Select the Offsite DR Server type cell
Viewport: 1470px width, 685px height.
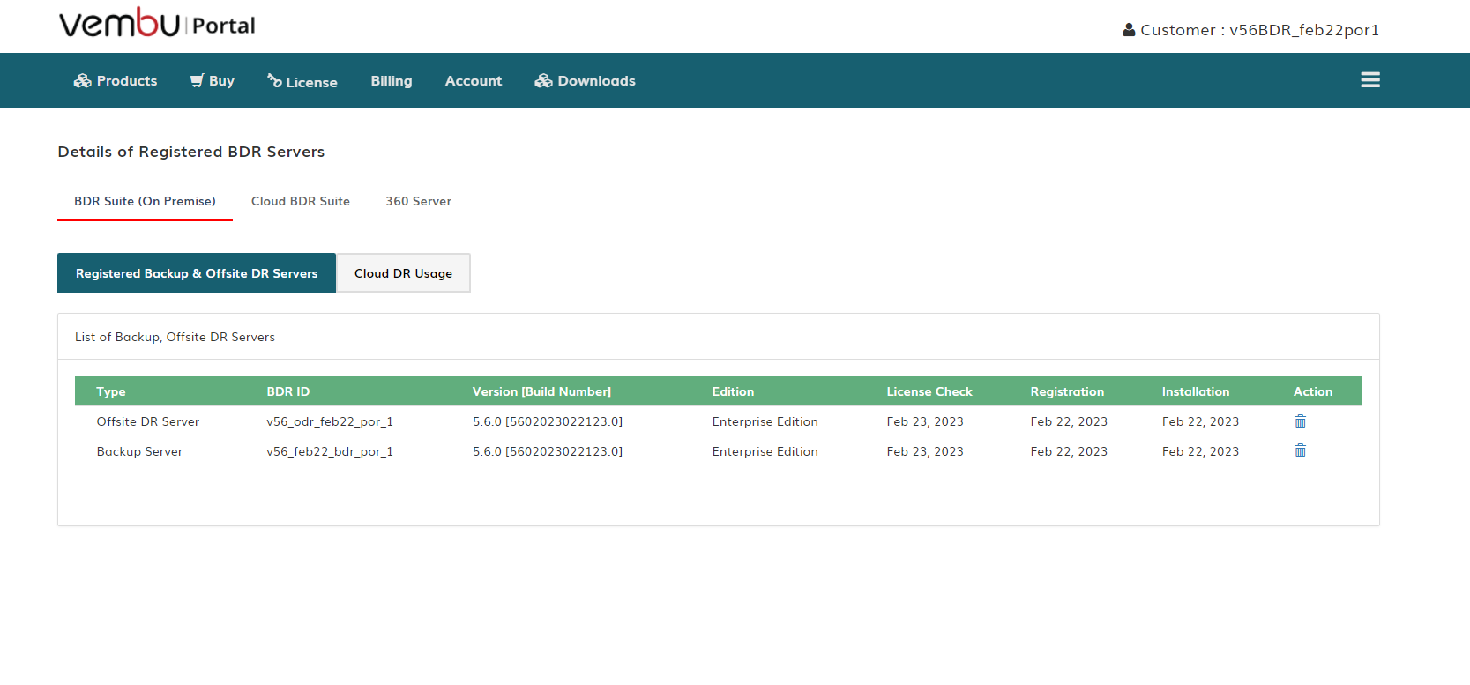[148, 421]
